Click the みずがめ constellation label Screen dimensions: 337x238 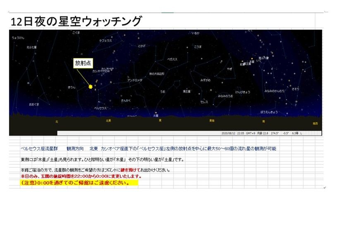pos(206,80)
